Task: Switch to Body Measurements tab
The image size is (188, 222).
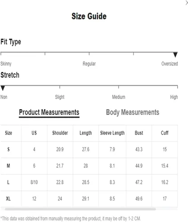Action: [132, 112]
